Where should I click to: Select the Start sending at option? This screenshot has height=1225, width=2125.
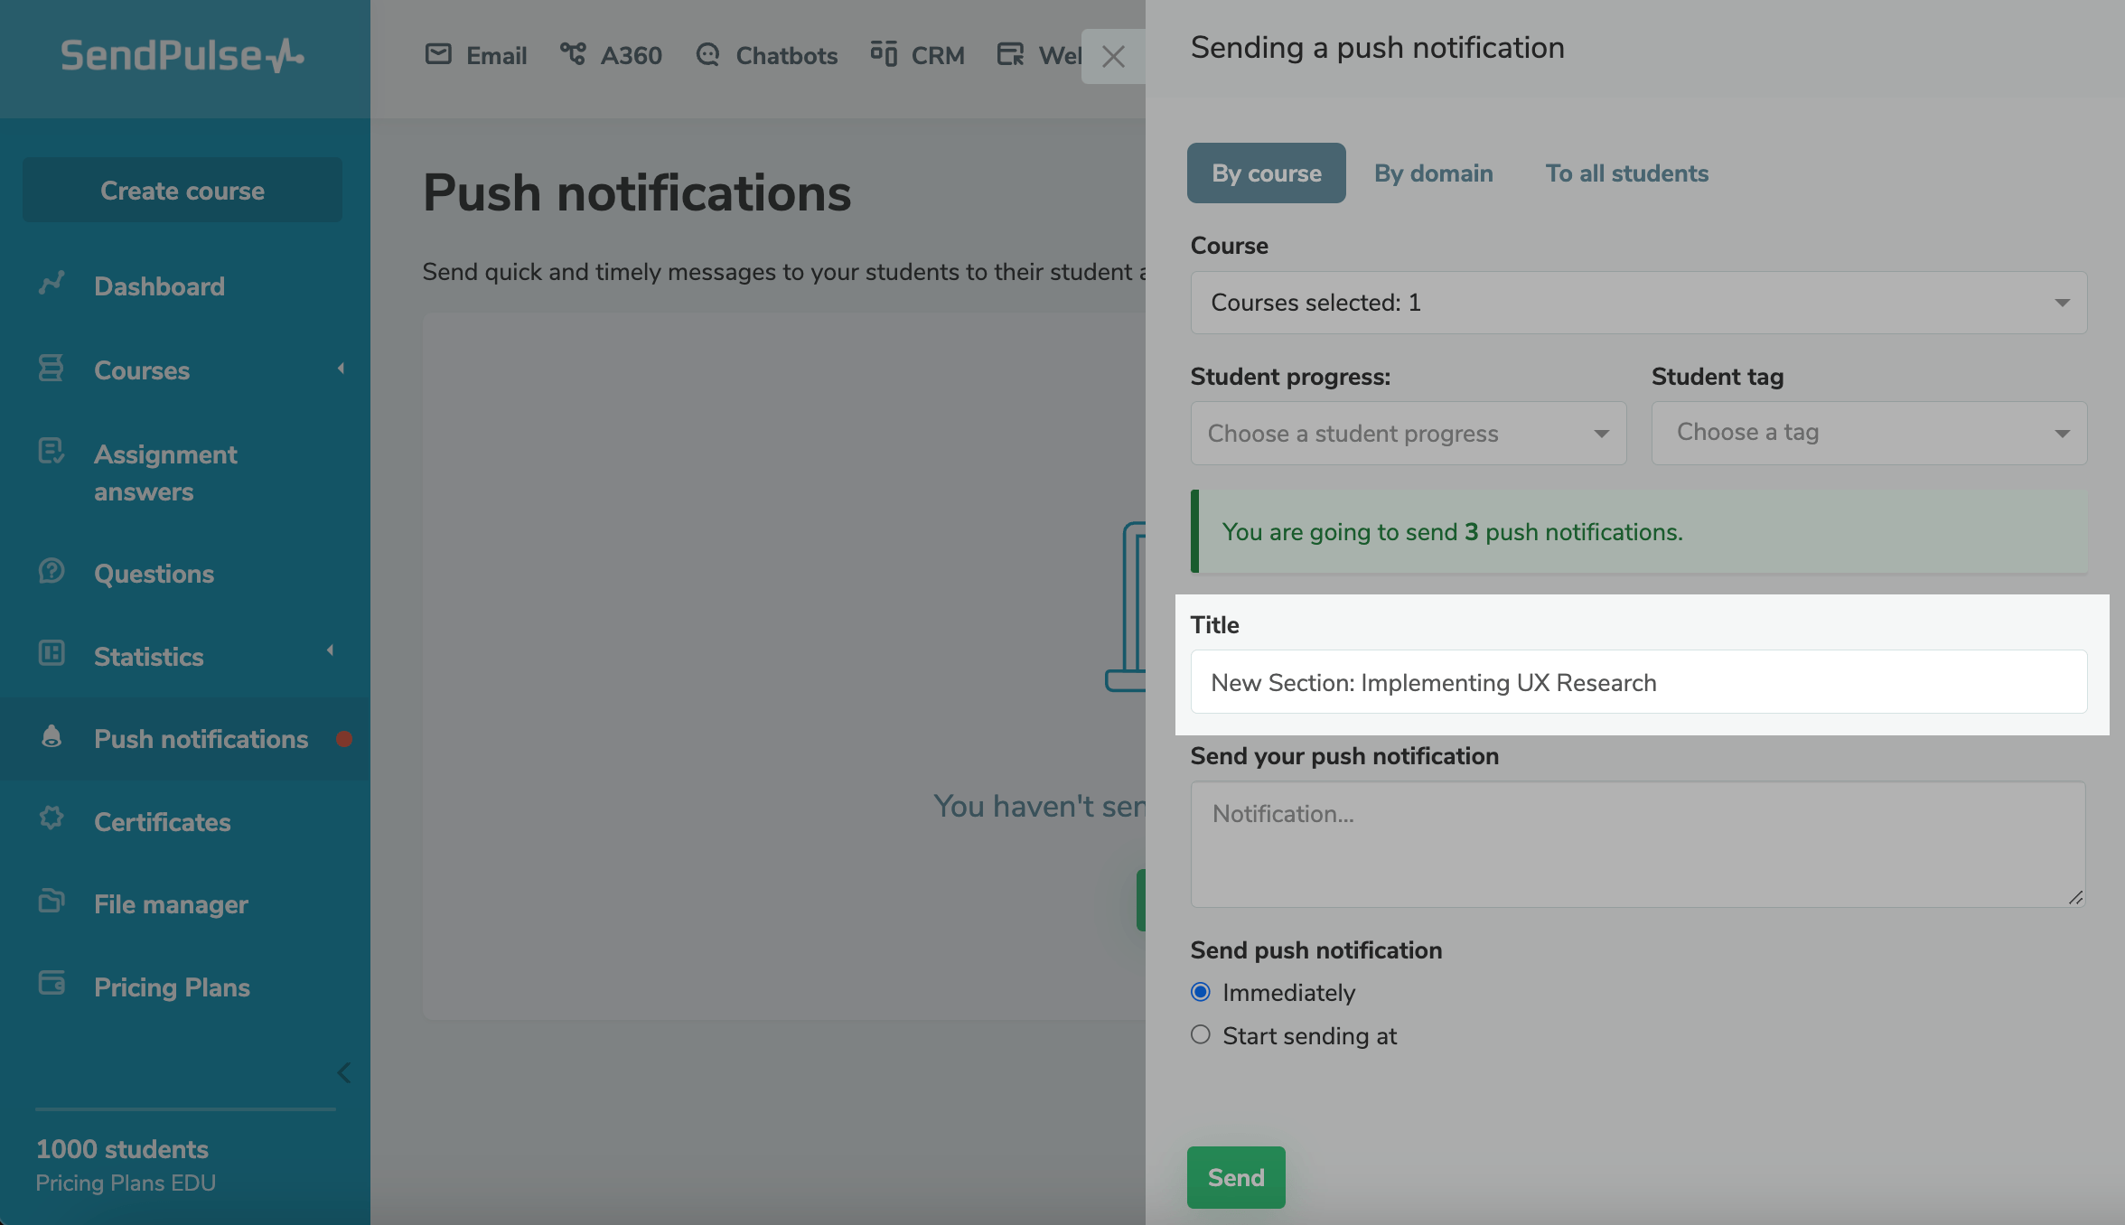pyautogui.click(x=1201, y=1035)
